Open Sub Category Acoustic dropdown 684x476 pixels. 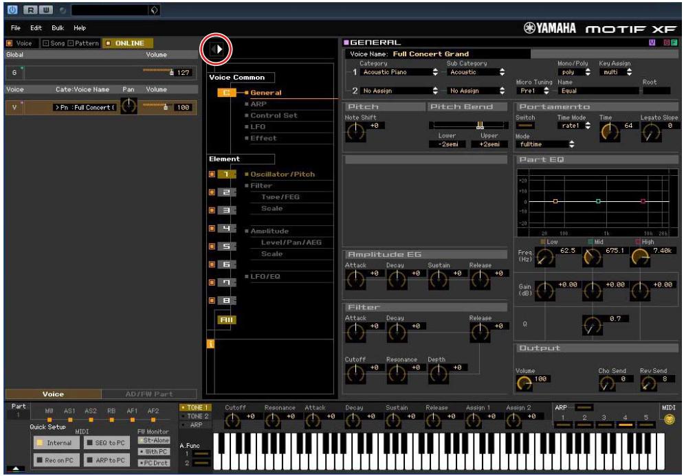coord(477,72)
